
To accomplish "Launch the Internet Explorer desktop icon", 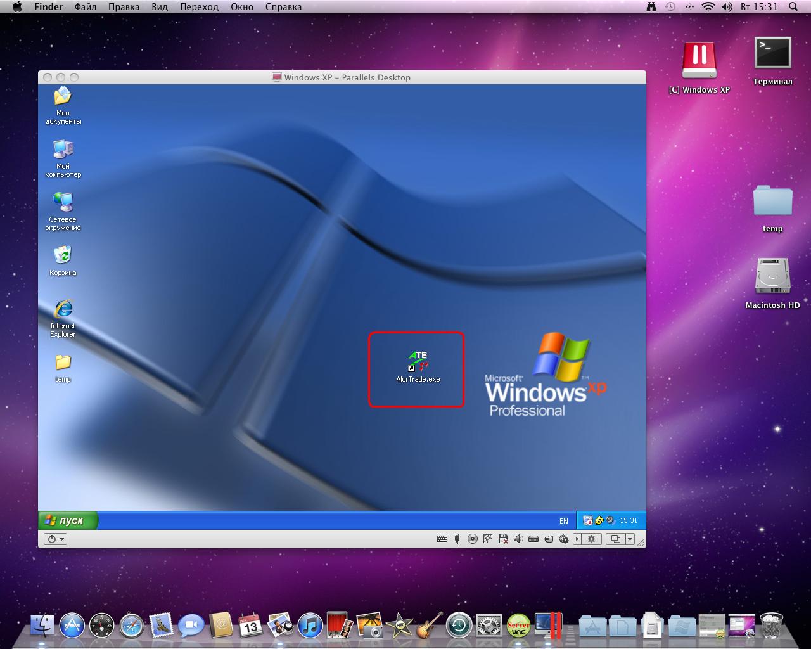I will 63,318.
